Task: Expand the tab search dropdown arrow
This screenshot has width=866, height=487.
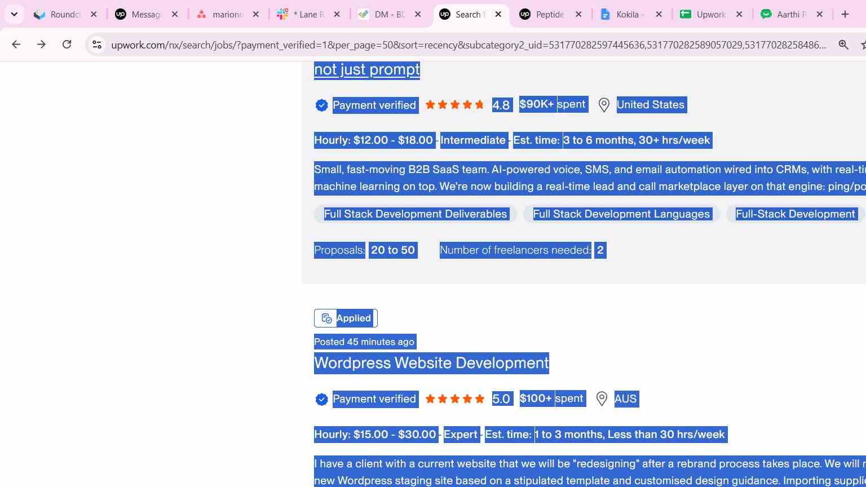Action: click(14, 14)
